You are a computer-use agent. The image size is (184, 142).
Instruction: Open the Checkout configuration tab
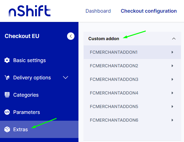pos(149,11)
